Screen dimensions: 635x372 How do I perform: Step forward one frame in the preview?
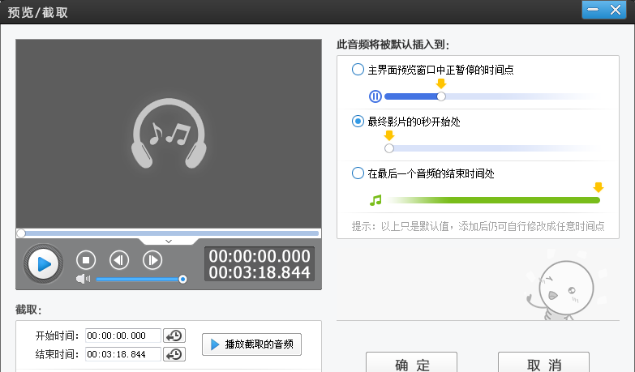tap(152, 260)
